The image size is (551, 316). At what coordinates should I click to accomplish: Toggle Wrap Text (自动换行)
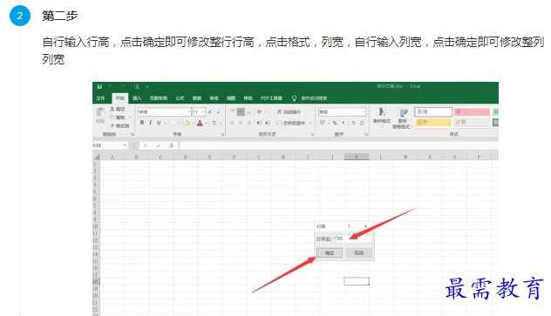[289, 112]
